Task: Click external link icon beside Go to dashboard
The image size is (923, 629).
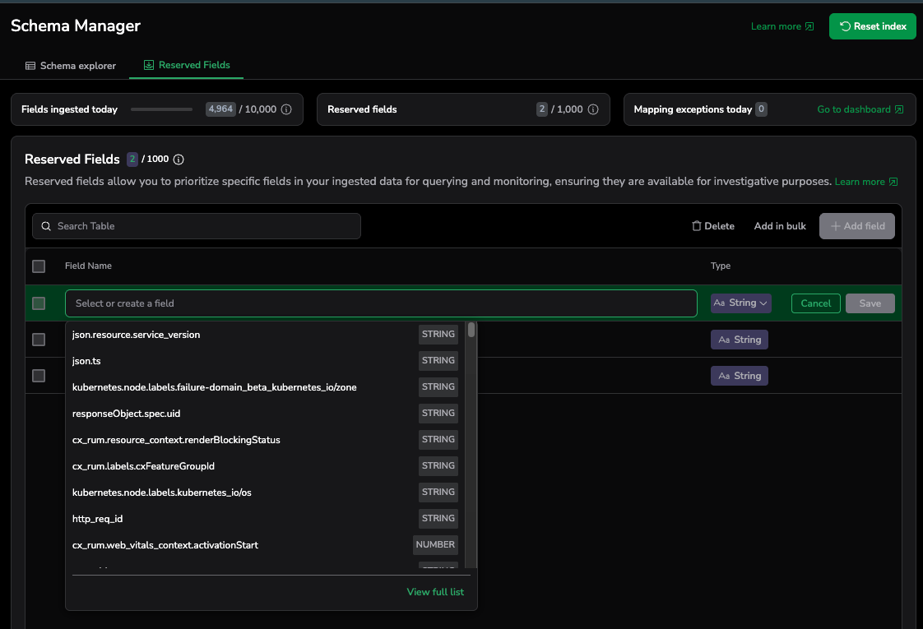Action: (899, 109)
